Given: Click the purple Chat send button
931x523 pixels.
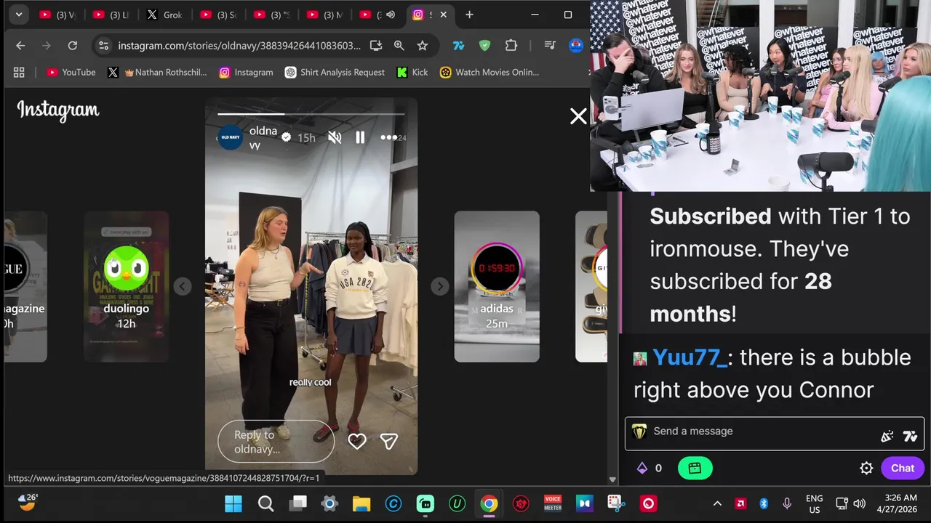Looking at the screenshot, I should point(903,469).
